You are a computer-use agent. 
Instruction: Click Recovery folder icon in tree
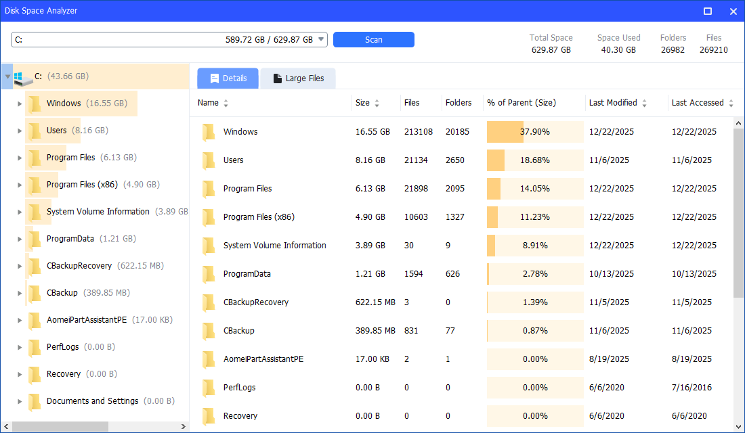pyautogui.click(x=35, y=375)
